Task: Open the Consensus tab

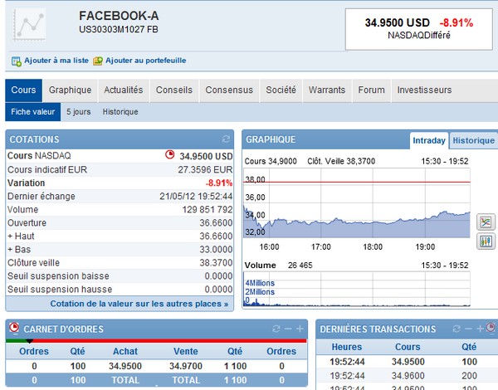Action: coord(229,90)
